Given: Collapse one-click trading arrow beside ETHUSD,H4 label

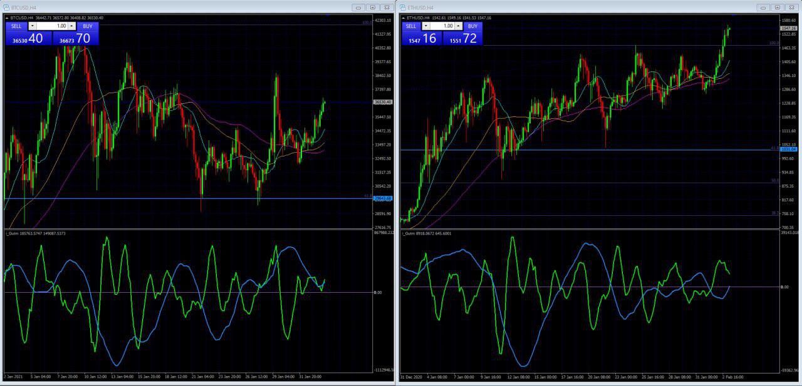Looking at the screenshot, I should 404,18.
